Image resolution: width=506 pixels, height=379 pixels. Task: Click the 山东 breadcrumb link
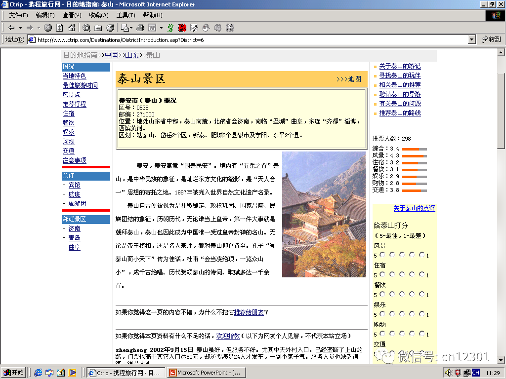point(131,55)
